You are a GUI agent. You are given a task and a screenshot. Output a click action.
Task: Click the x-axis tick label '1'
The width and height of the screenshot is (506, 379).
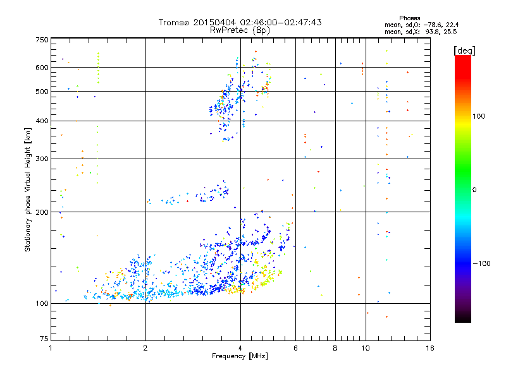pyautogui.click(x=51, y=348)
